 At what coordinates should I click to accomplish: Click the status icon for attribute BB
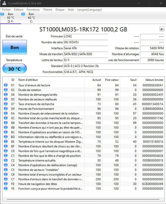pos(6,127)
